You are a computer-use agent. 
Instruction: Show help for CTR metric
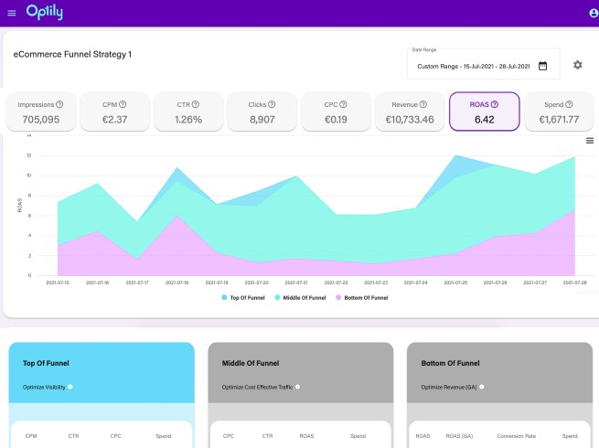click(x=196, y=104)
